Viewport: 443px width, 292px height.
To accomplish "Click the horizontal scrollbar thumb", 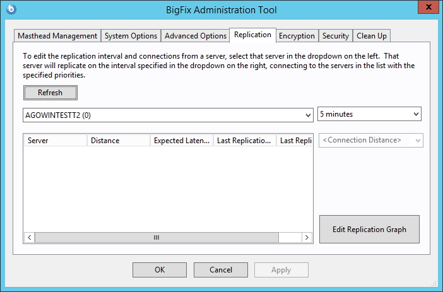I will tap(157, 238).
